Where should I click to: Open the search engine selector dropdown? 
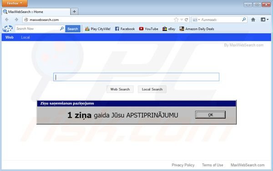click(196, 20)
